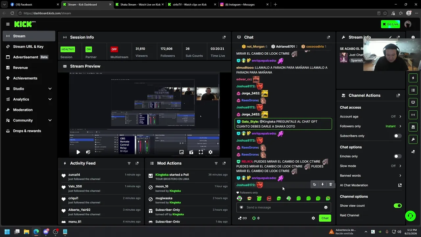Toggle Mod Actions widget in right sidebar
This screenshot has width=421, height=237.
click(413, 90)
